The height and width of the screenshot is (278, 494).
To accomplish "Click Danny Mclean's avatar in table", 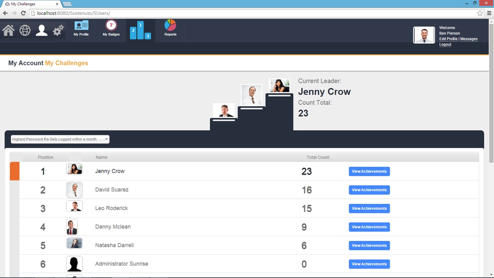I will coord(72,227).
